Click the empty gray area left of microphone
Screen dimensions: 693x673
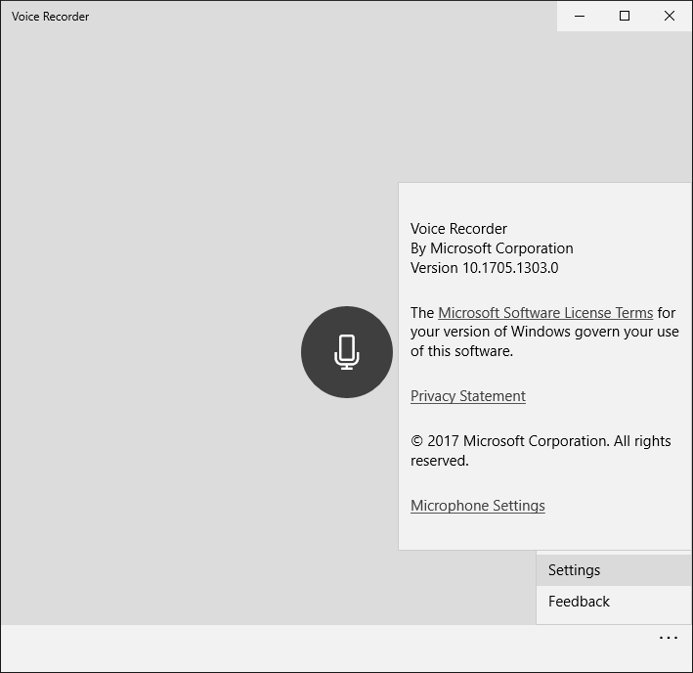(x=147, y=352)
